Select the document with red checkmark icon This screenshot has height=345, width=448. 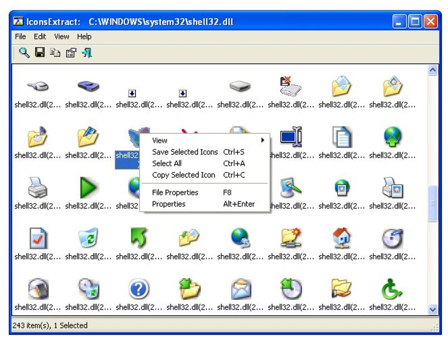pyautogui.click(x=38, y=238)
